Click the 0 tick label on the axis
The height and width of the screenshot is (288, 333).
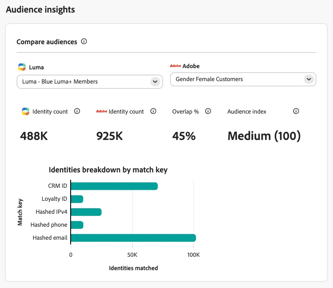click(71, 255)
